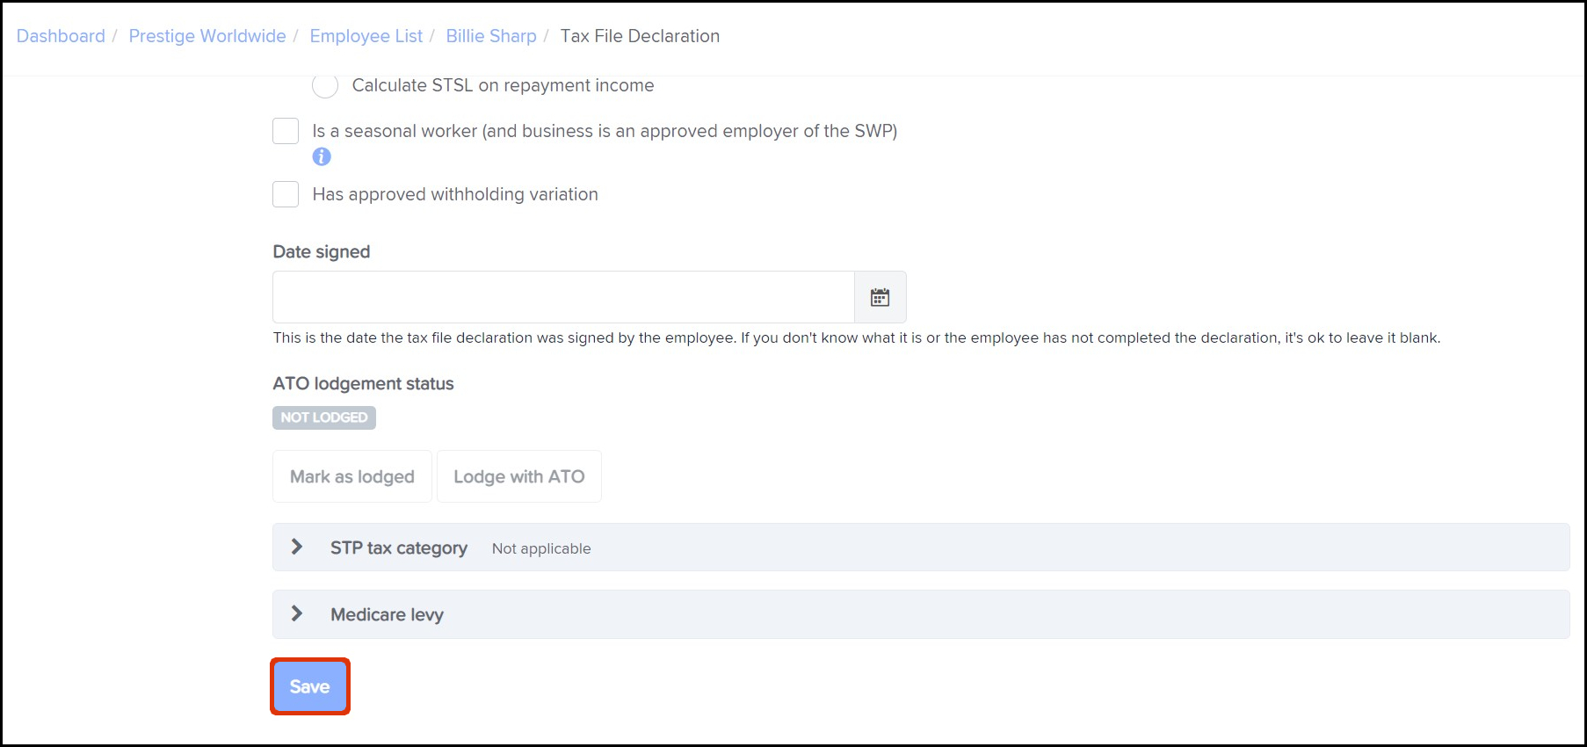Click the Lodge with ATO button
1587x747 pixels.
tap(518, 476)
